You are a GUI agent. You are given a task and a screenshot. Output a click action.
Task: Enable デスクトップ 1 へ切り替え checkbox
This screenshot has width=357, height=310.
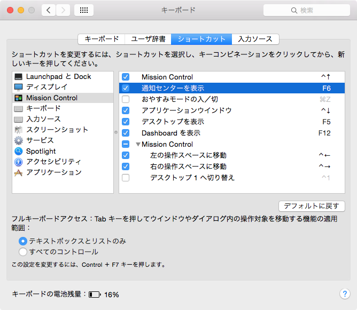(x=126, y=178)
